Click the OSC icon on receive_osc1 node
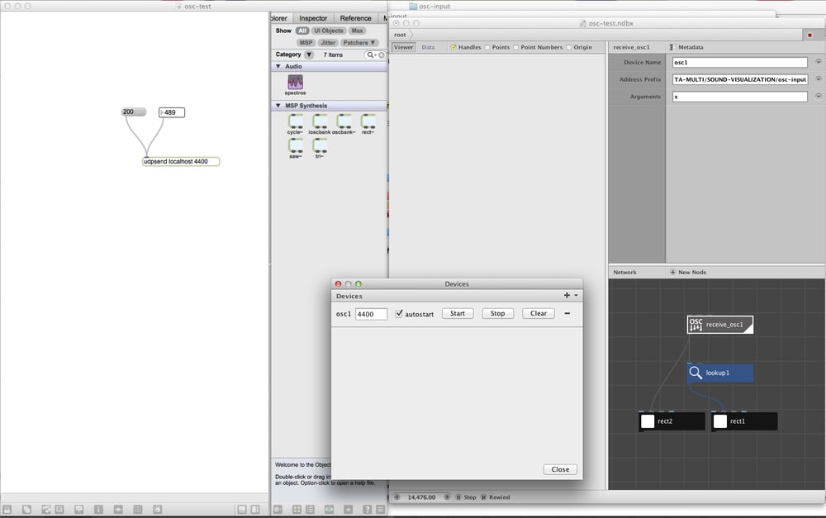 [695, 325]
